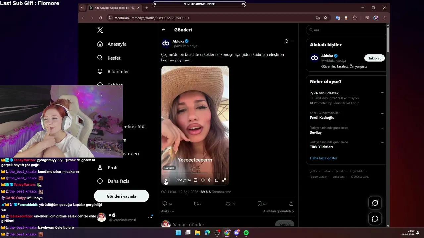Image resolution: width=424 pixels, height=238 pixels.
Task: Open File Explorer from the taskbar
Action: pyautogui.click(x=197, y=233)
